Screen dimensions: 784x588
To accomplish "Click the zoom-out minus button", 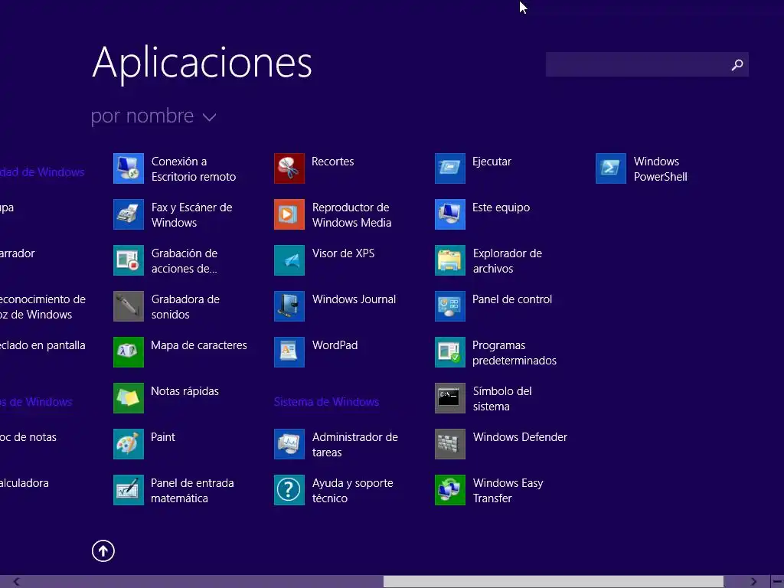I will tap(777, 582).
